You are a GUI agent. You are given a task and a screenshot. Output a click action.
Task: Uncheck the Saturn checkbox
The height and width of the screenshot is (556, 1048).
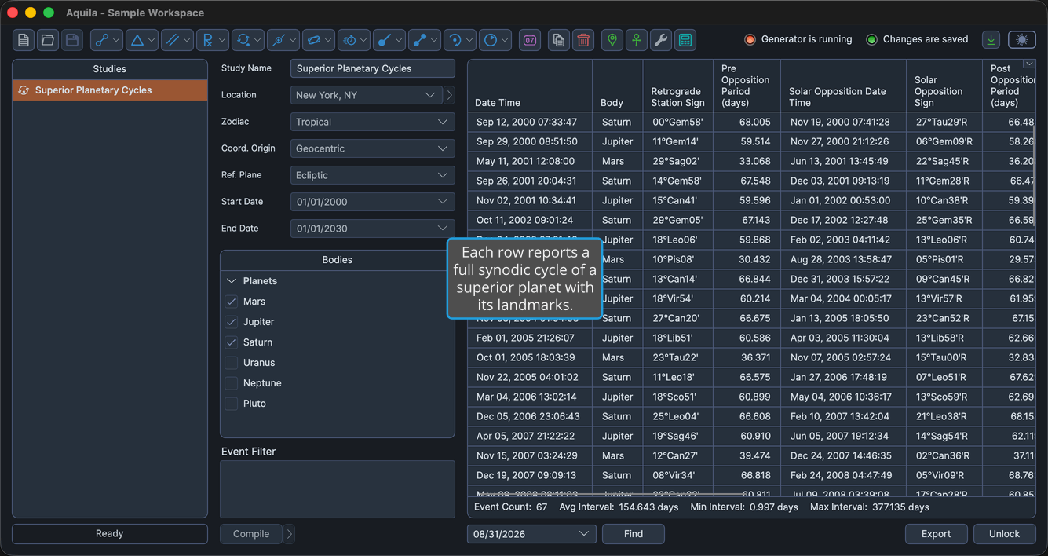click(232, 342)
